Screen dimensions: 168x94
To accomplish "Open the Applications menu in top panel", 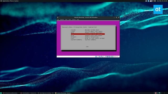I will click(x=6, y=1).
